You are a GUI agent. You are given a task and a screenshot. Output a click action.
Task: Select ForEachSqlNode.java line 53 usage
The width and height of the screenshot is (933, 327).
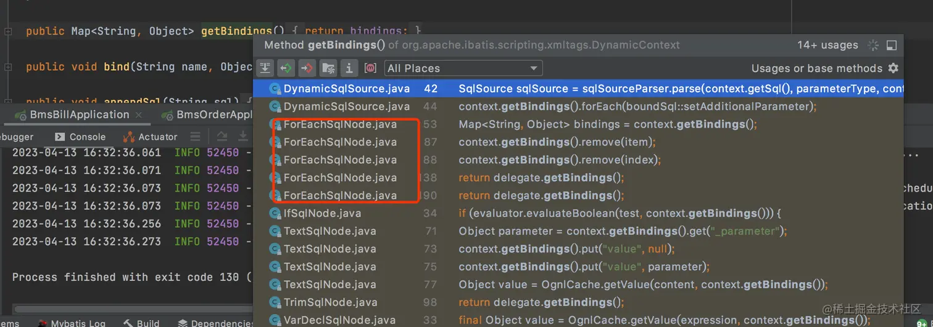point(579,124)
